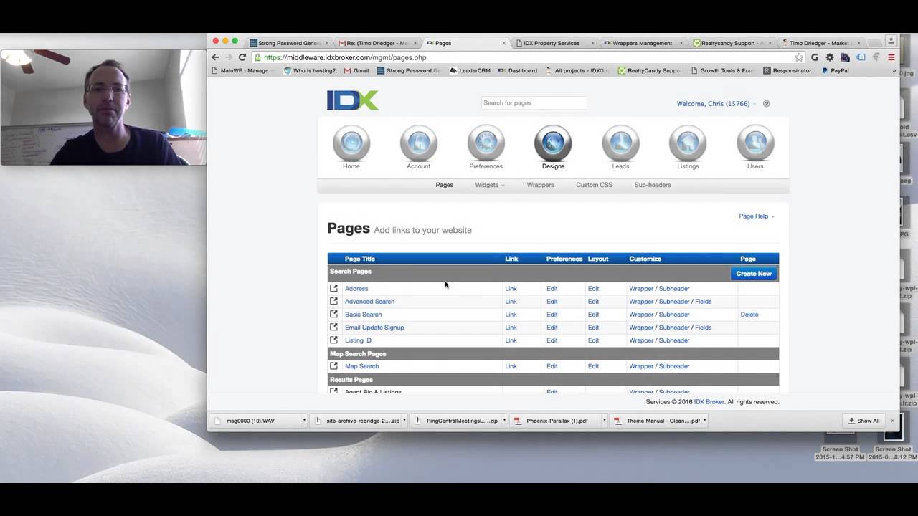Open dropdown arrow for msg0000 (10).WAV download
Image resolution: width=918 pixels, height=516 pixels.
(x=304, y=421)
